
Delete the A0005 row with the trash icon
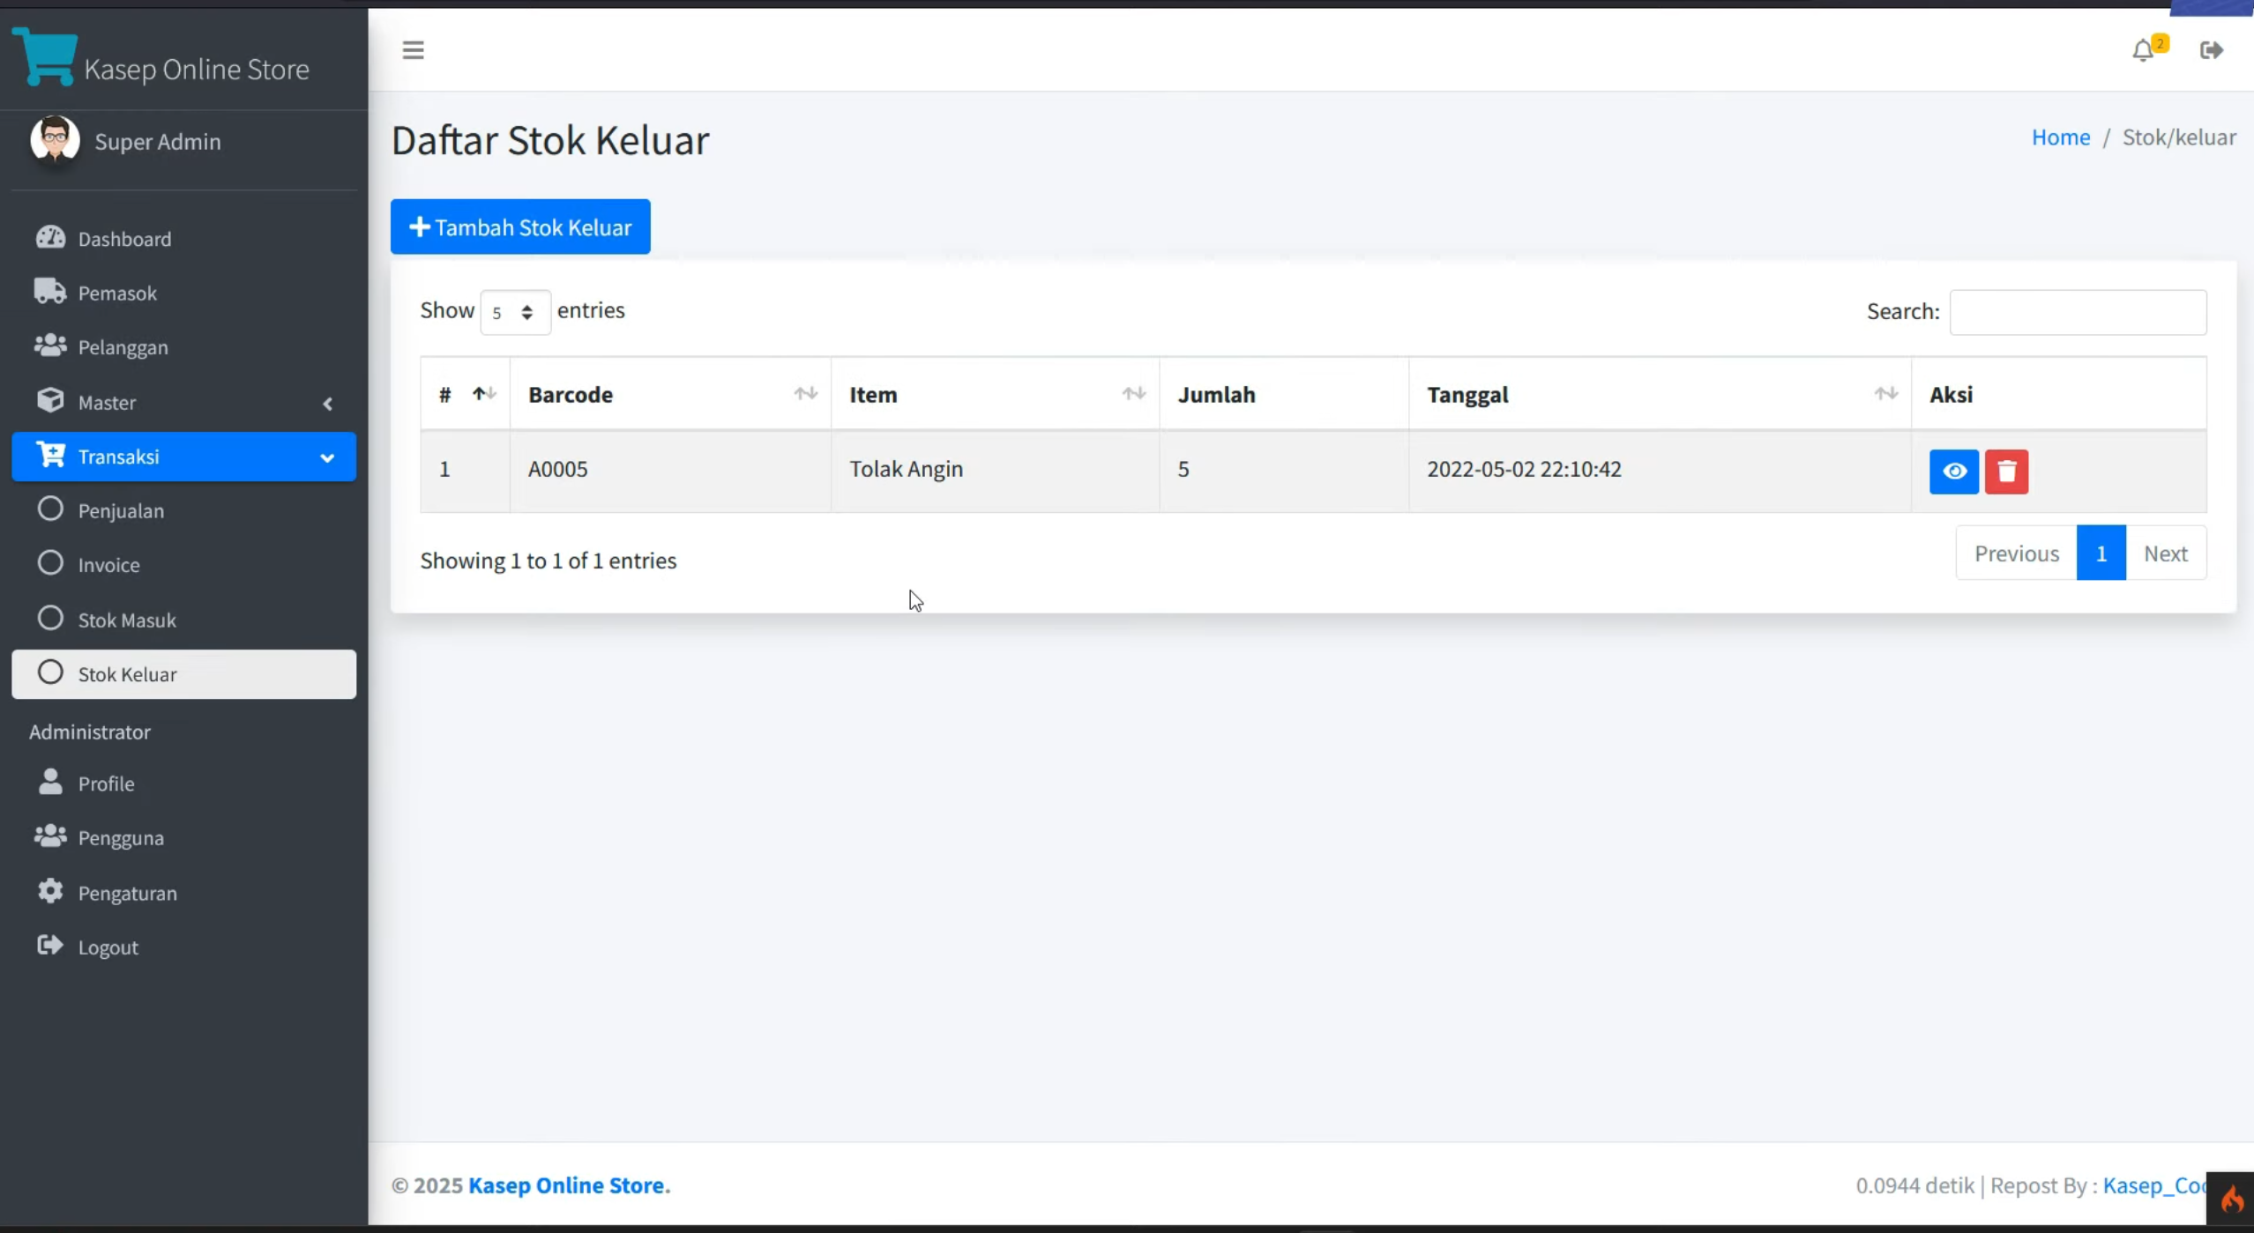pyautogui.click(x=2006, y=472)
